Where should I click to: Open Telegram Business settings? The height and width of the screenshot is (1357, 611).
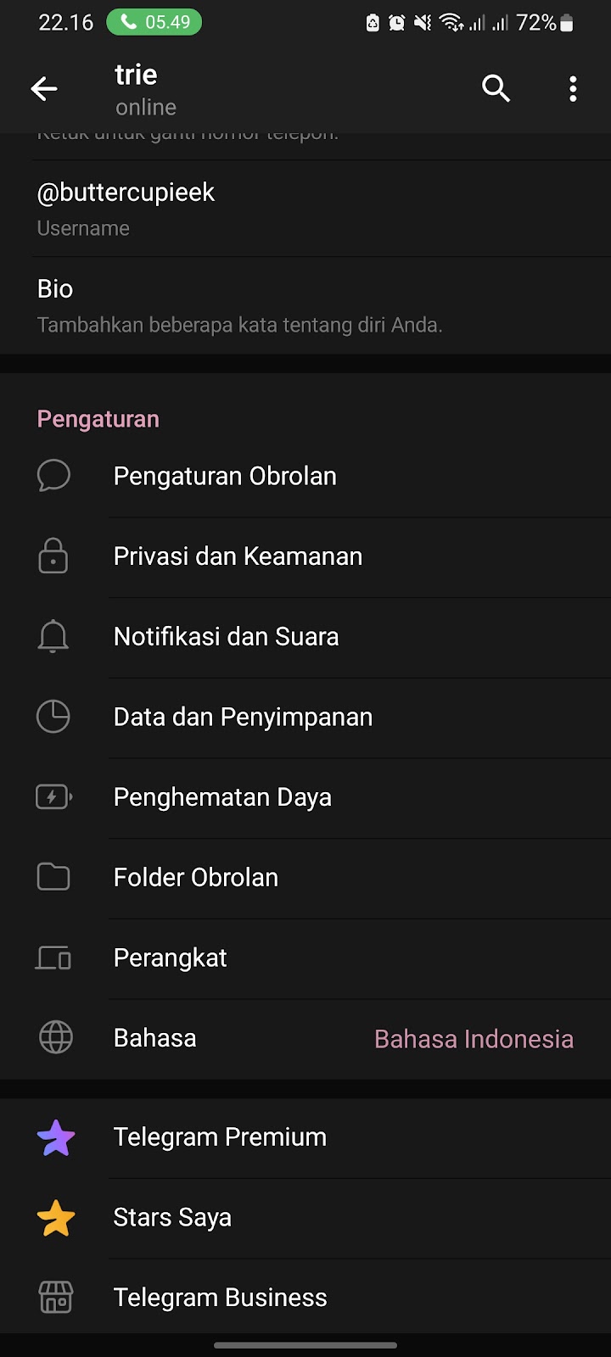(x=220, y=1298)
